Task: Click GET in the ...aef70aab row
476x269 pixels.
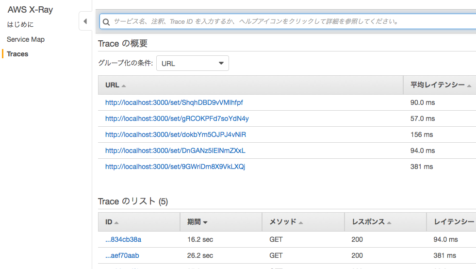Action: click(276, 255)
